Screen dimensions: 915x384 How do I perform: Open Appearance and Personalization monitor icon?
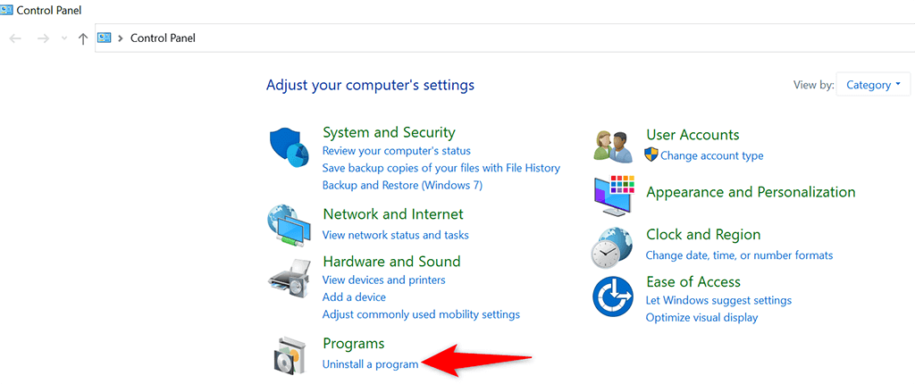[x=613, y=196]
